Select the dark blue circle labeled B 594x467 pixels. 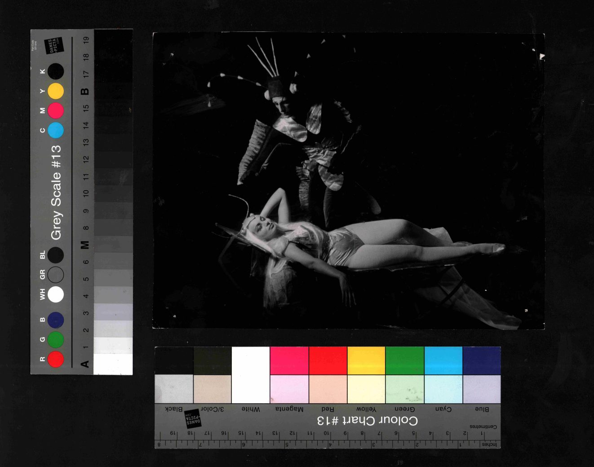coord(56,320)
